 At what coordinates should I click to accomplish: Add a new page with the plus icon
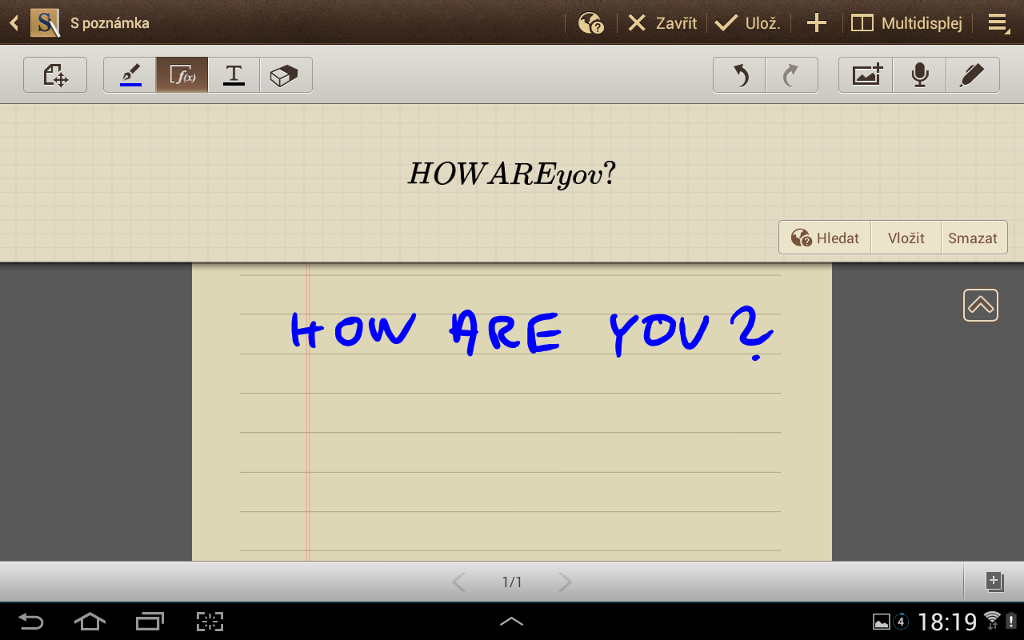click(x=816, y=23)
